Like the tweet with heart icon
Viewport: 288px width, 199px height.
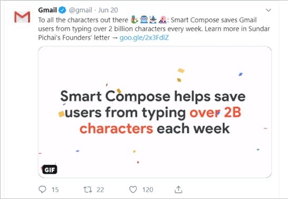pos(133,190)
